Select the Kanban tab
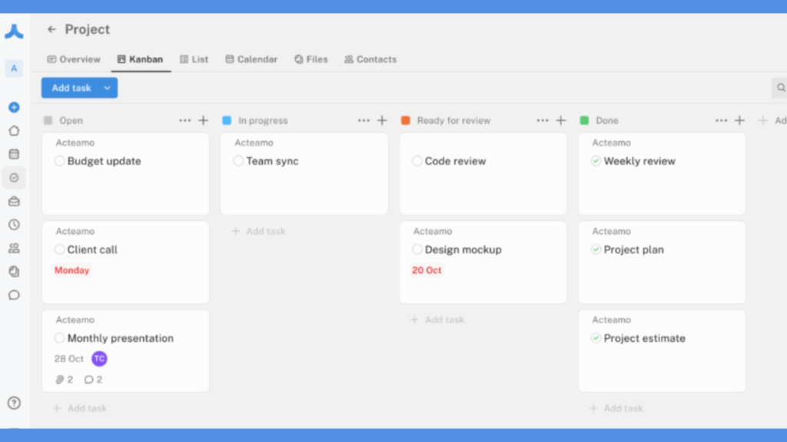787x442 pixels. coord(140,59)
